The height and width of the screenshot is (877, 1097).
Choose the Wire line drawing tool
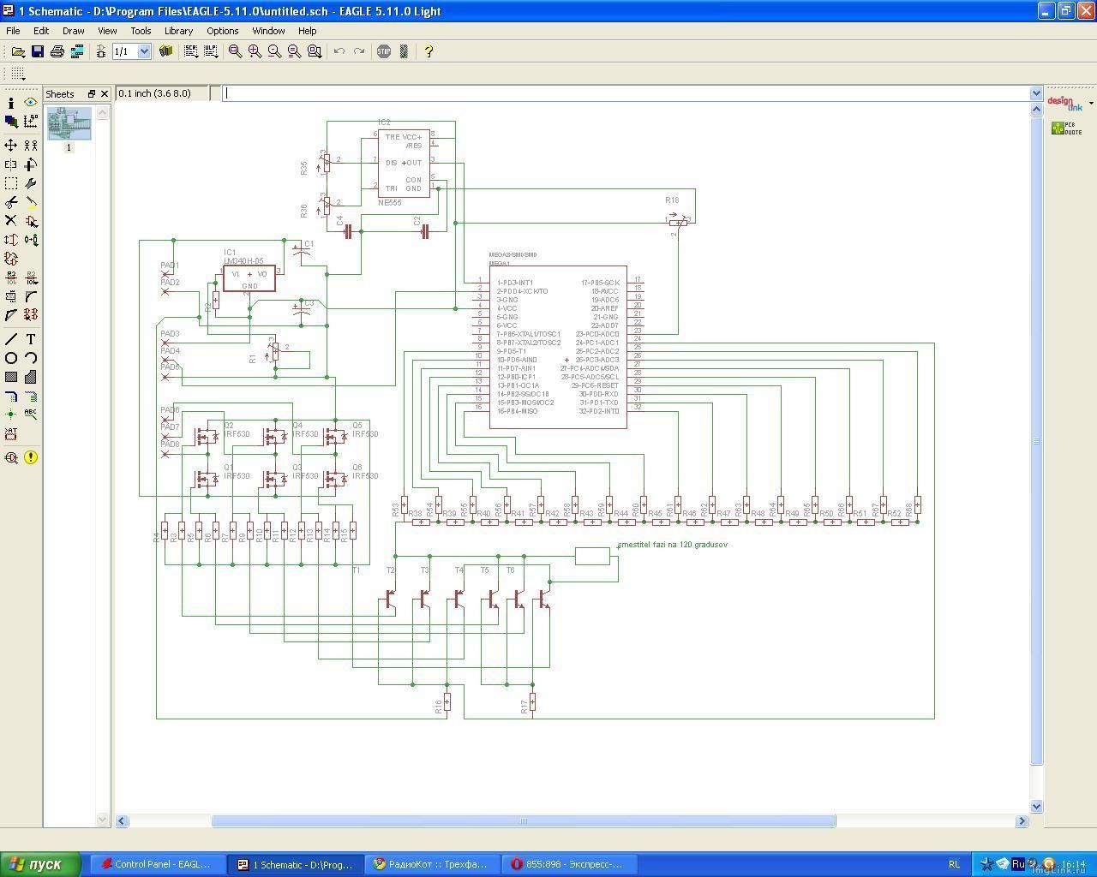click(x=11, y=339)
